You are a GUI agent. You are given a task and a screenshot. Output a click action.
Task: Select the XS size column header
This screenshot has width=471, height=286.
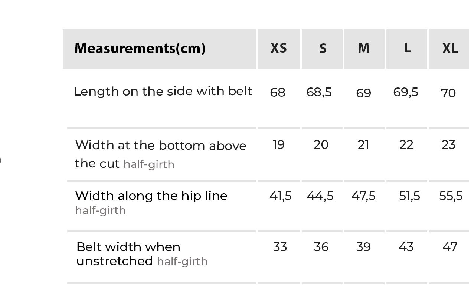tap(278, 49)
